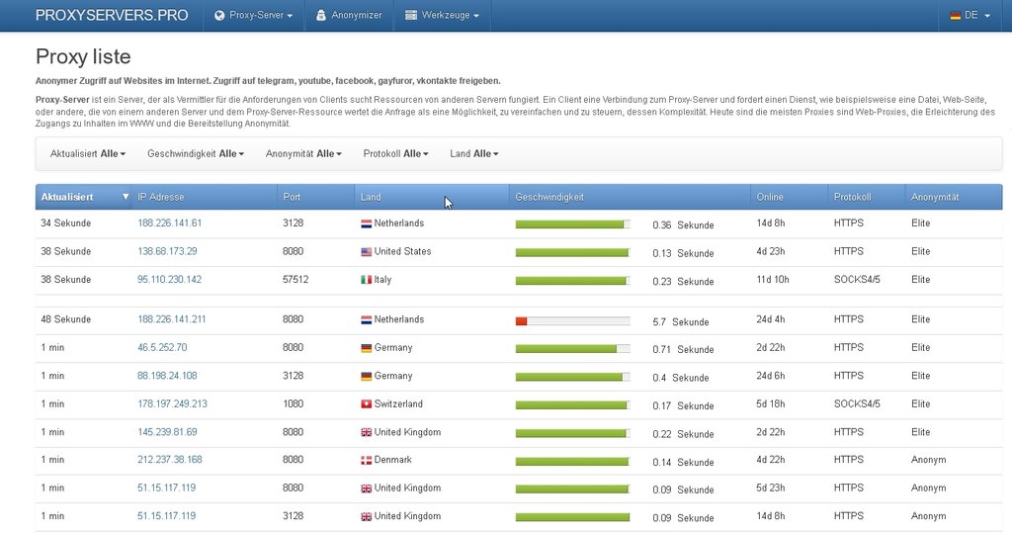The image size is (1012, 533).
Task: Click the Anonymizer user icon
Action: pyautogui.click(x=321, y=16)
